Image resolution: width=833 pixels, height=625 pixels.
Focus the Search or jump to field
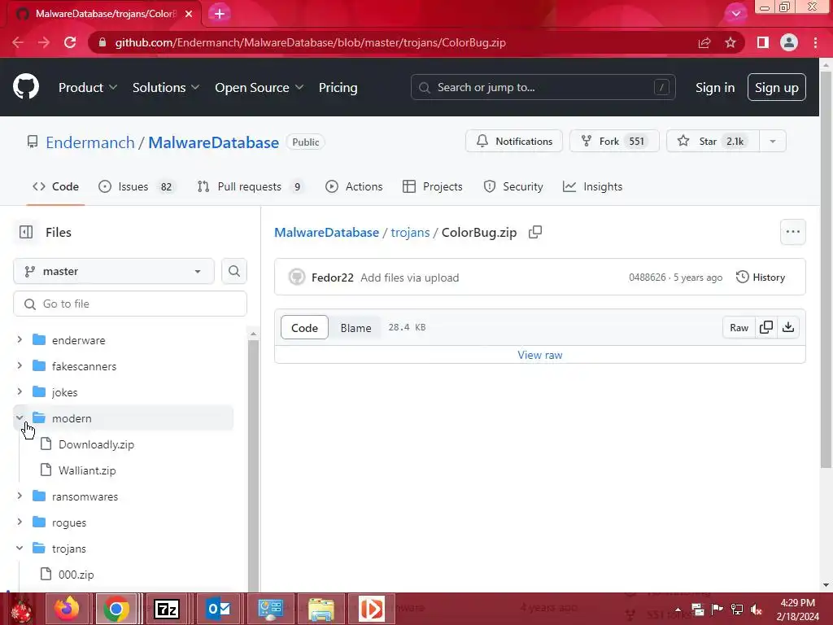point(543,87)
